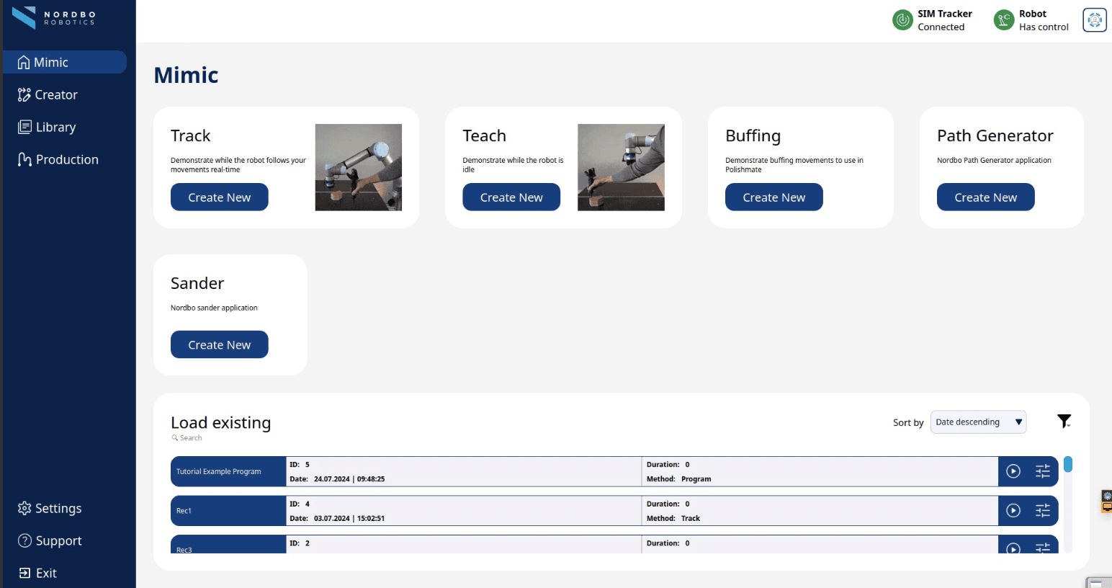Create a new Path Generator program
Image resolution: width=1112 pixels, height=588 pixels.
click(x=985, y=197)
